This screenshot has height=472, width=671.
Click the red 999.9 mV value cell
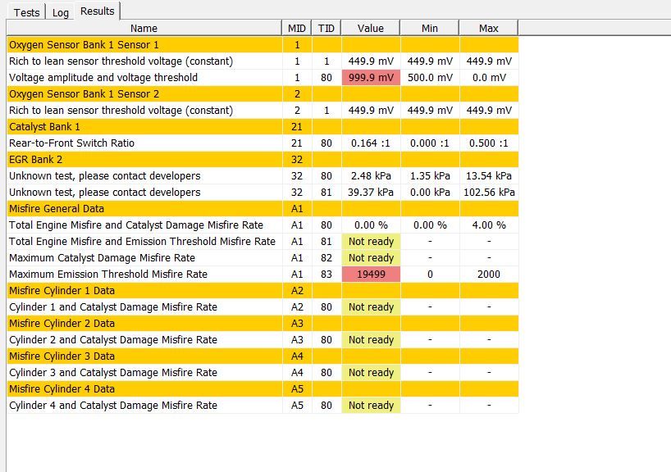(x=371, y=77)
